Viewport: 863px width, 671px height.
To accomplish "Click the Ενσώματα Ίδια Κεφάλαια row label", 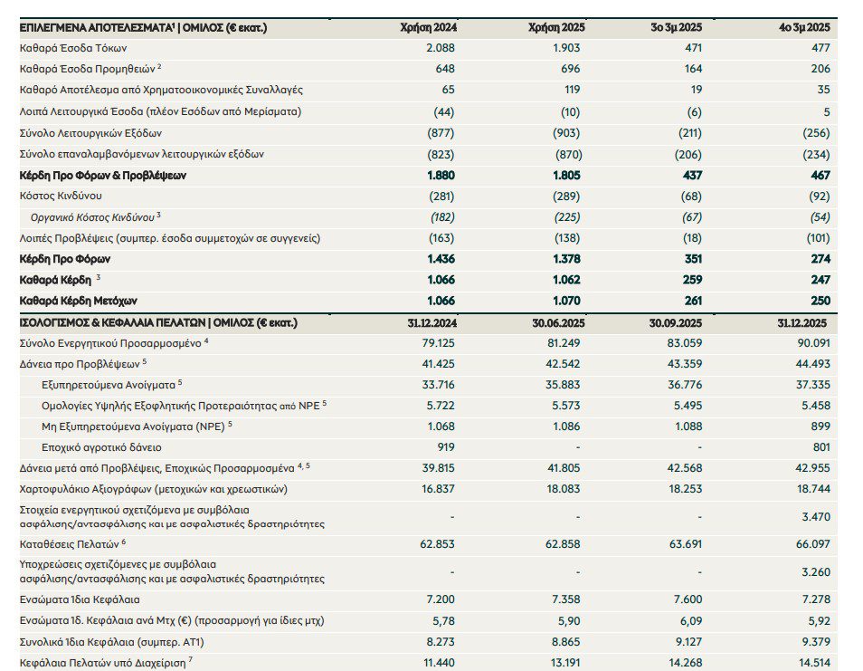I will 81,599.
